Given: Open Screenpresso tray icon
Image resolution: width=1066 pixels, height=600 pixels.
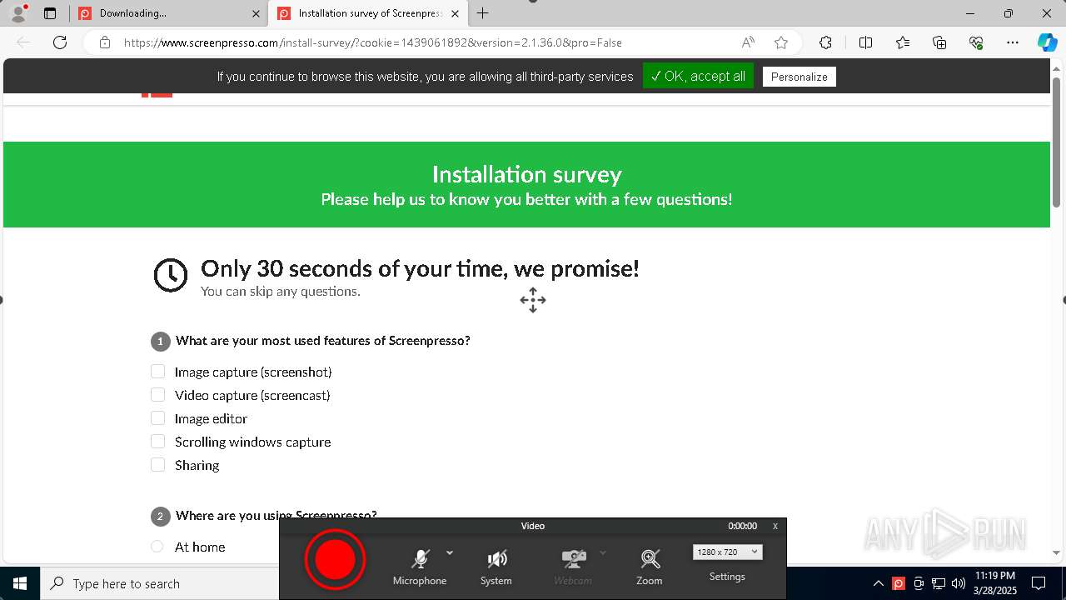Looking at the screenshot, I should (899, 583).
